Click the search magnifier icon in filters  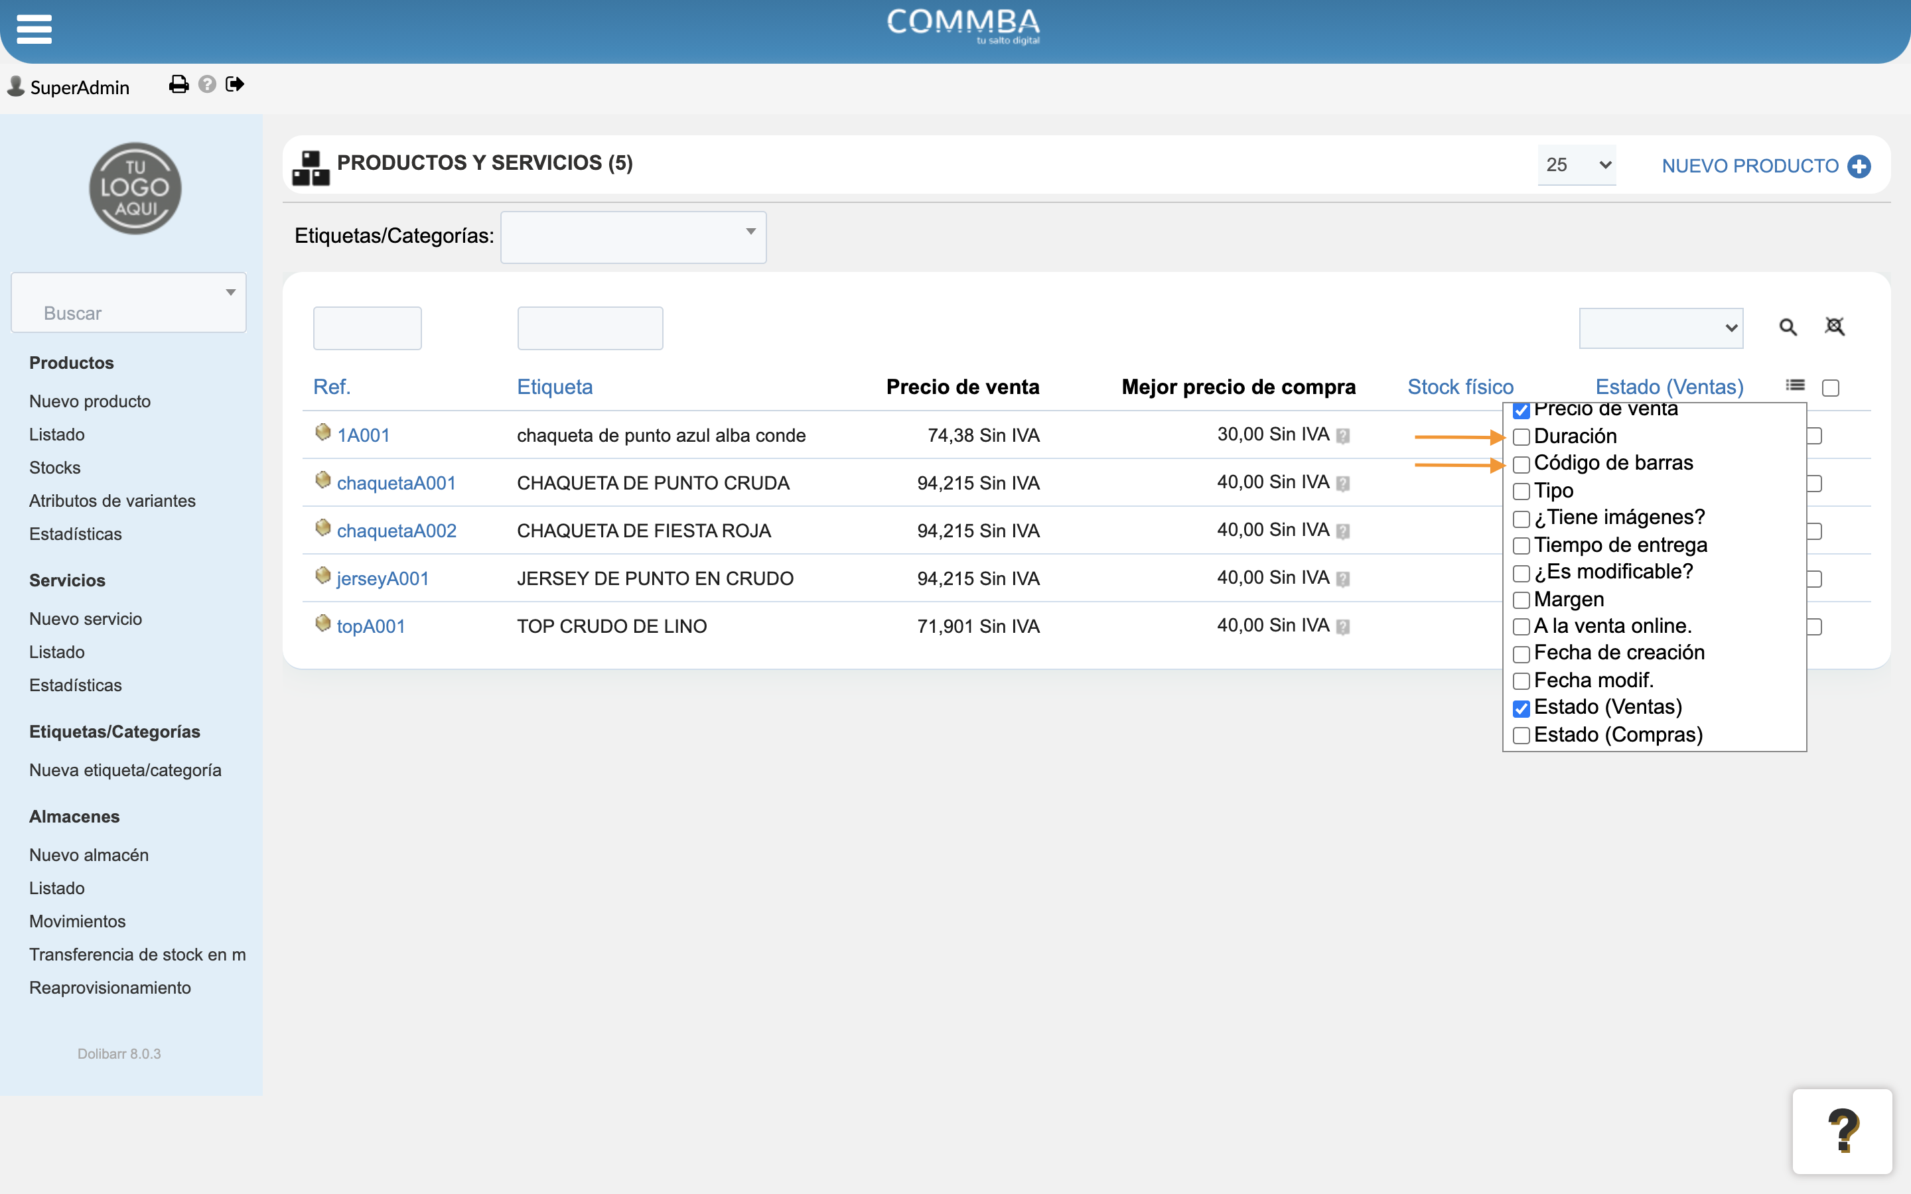coord(1788,327)
